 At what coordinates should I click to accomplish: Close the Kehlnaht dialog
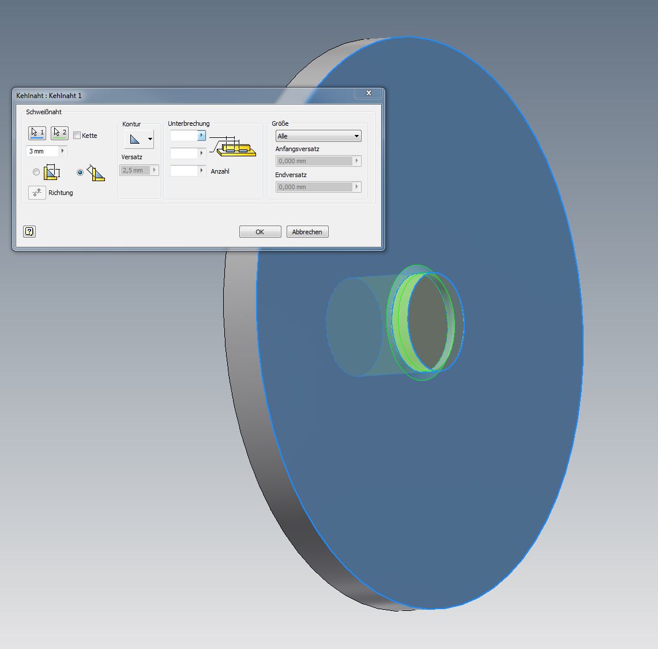tap(369, 93)
